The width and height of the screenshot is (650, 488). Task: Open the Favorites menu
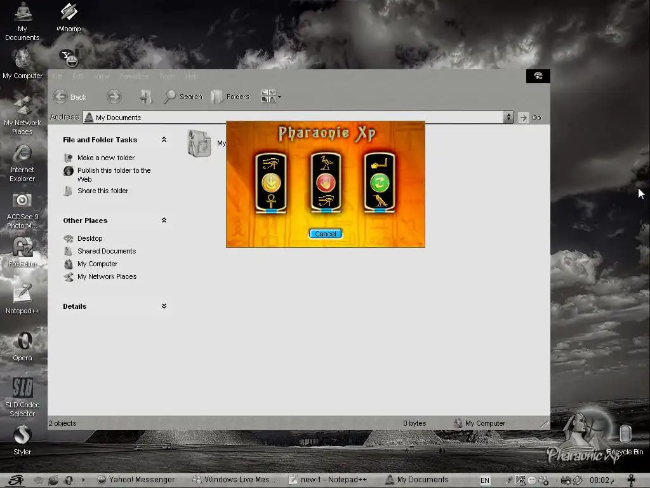[134, 76]
